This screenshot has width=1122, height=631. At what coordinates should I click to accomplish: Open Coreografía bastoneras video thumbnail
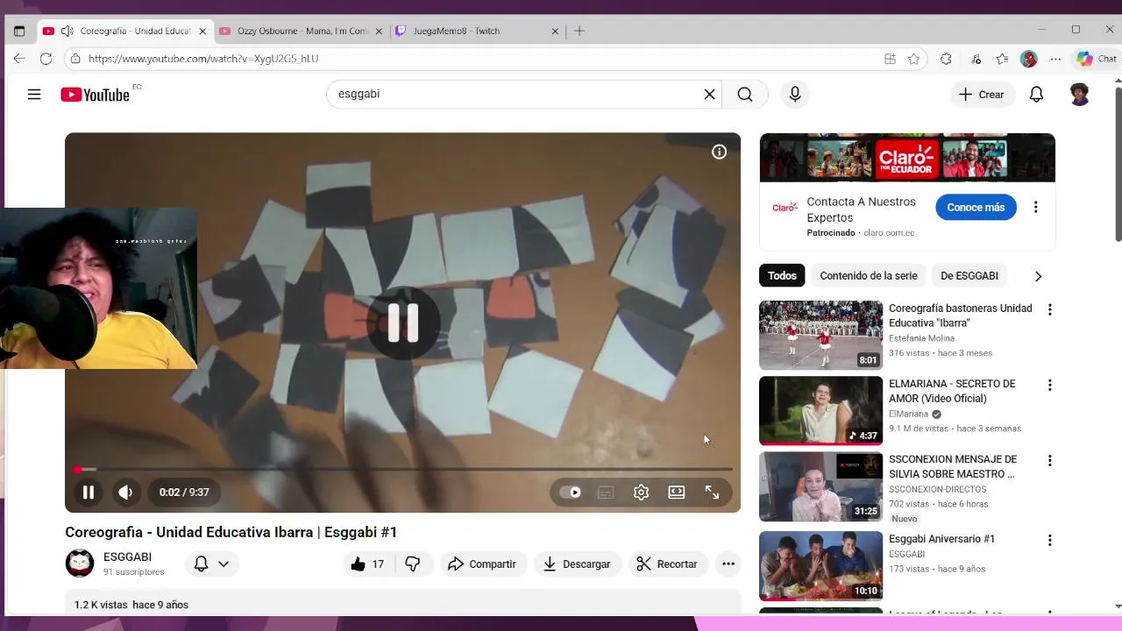[x=820, y=335]
